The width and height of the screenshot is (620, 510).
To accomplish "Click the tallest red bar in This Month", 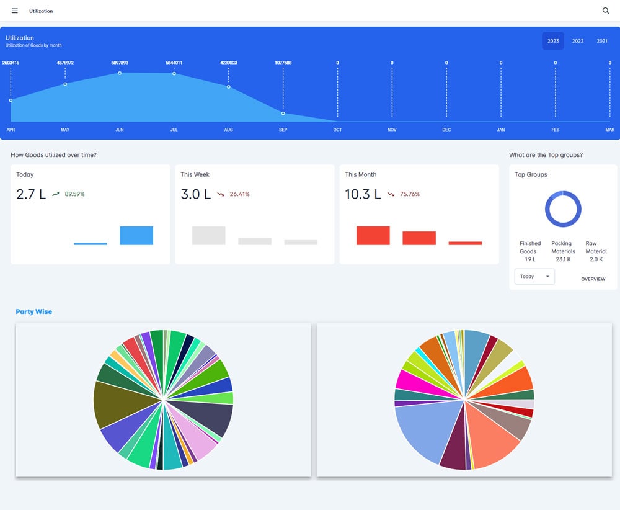I will (x=373, y=235).
